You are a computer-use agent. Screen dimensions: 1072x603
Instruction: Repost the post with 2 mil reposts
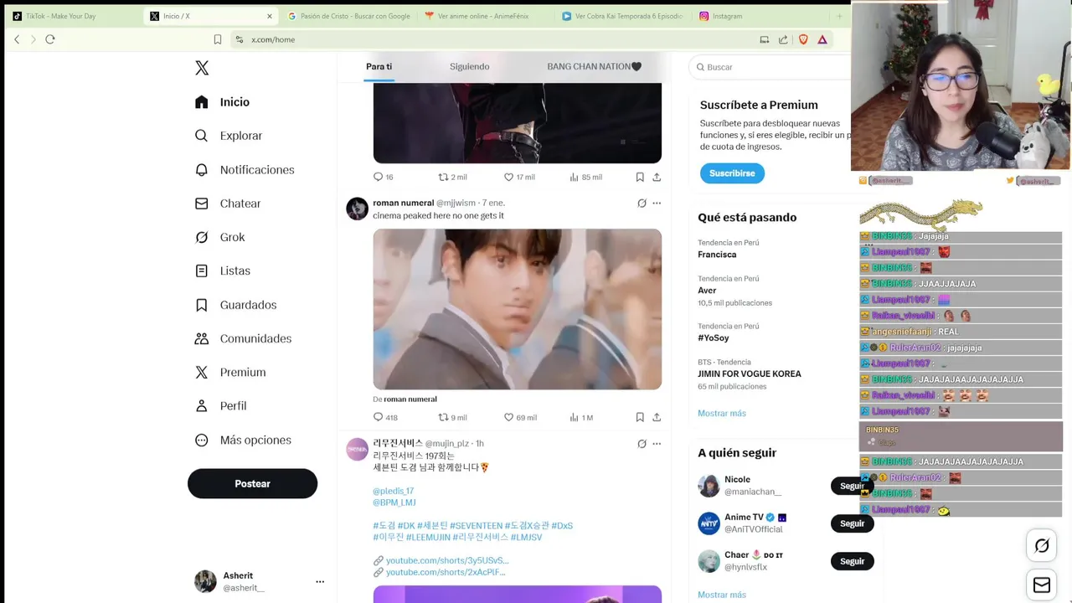pos(452,177)
